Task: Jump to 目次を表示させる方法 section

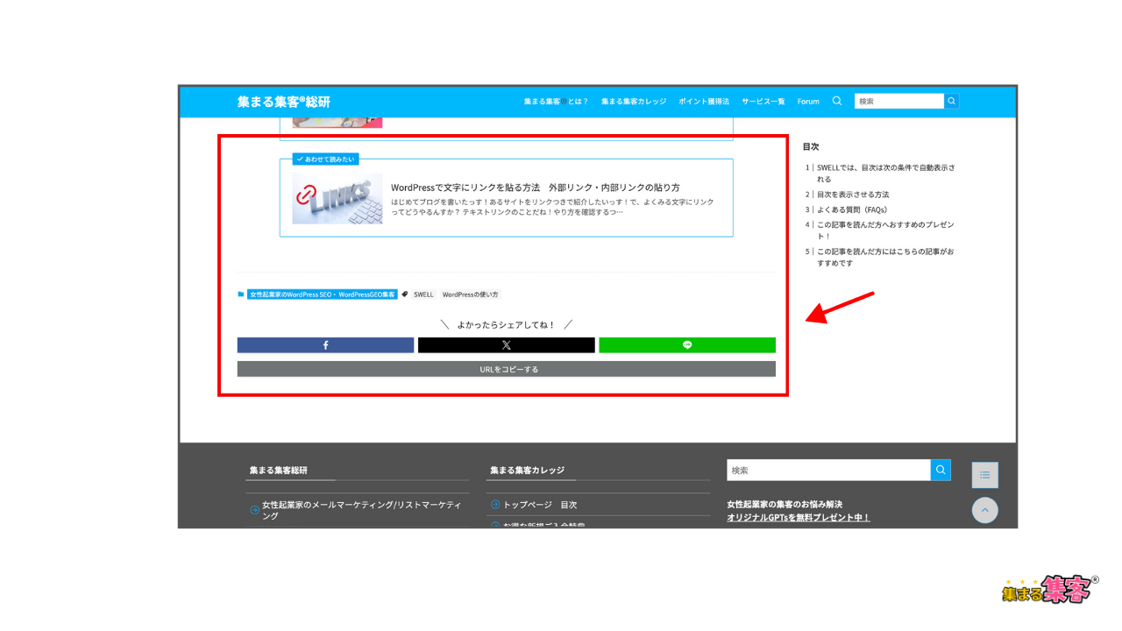Action: click(x=853, y=195)
